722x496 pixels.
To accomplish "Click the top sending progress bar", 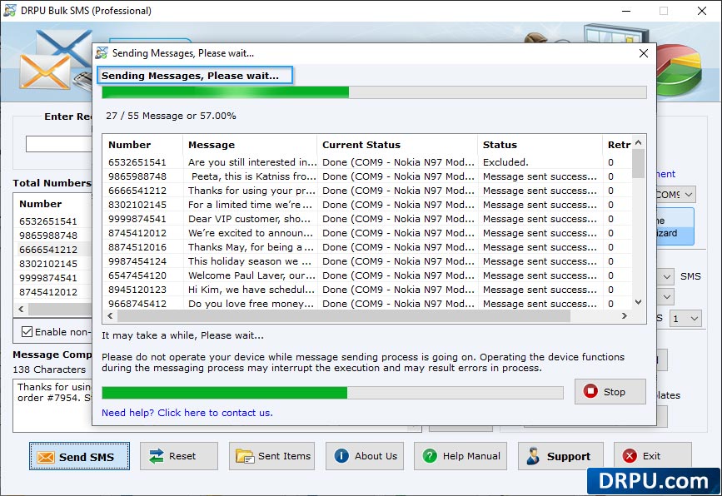I will point(374,92).
